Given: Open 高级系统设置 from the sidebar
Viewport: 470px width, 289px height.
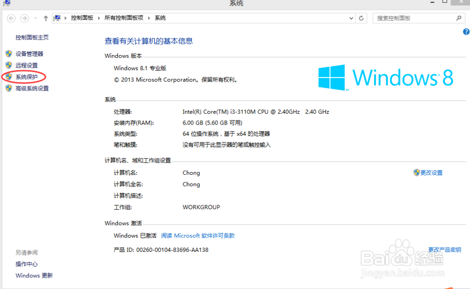Looking at the screenshot, I should pyautogui.click(x=32, y=88).
